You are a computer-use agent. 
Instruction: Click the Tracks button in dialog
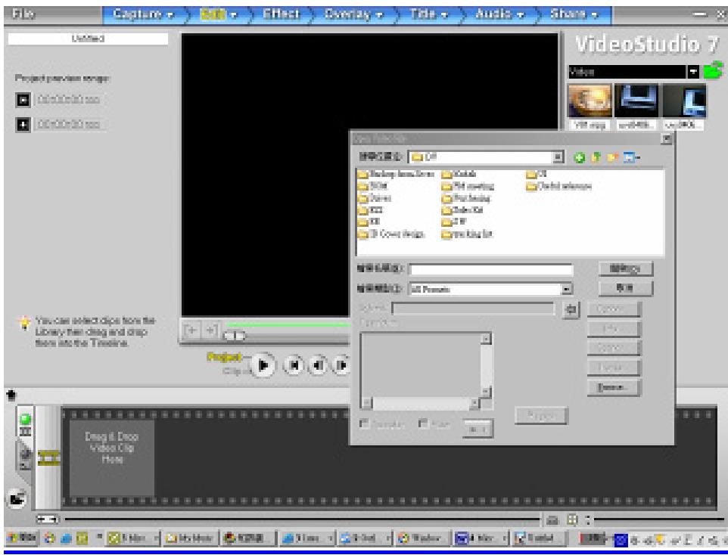click(614, 367)
